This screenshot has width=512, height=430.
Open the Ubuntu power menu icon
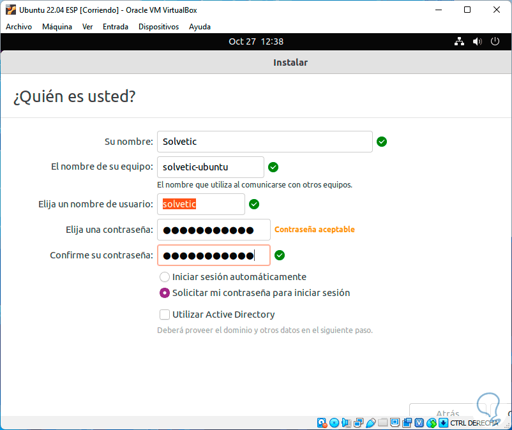tap(495, 41)
